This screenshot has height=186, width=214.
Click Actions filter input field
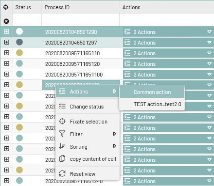pyautogui.click(x=167, y=20)
